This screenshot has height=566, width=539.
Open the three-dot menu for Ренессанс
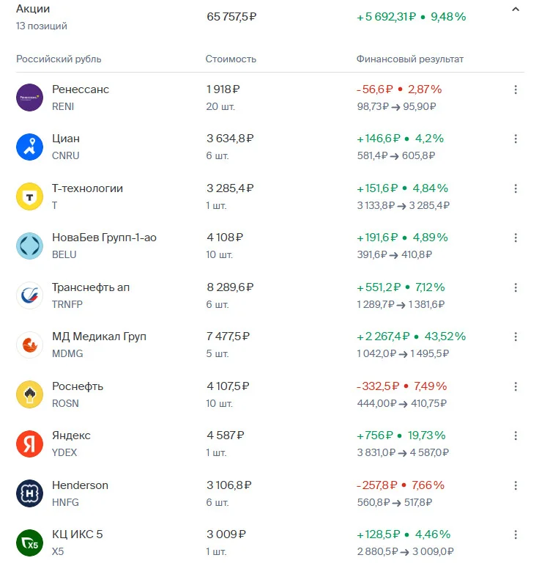[516, 89]
